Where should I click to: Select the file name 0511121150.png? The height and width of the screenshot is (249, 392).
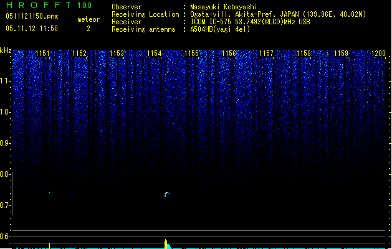[32, 16]
